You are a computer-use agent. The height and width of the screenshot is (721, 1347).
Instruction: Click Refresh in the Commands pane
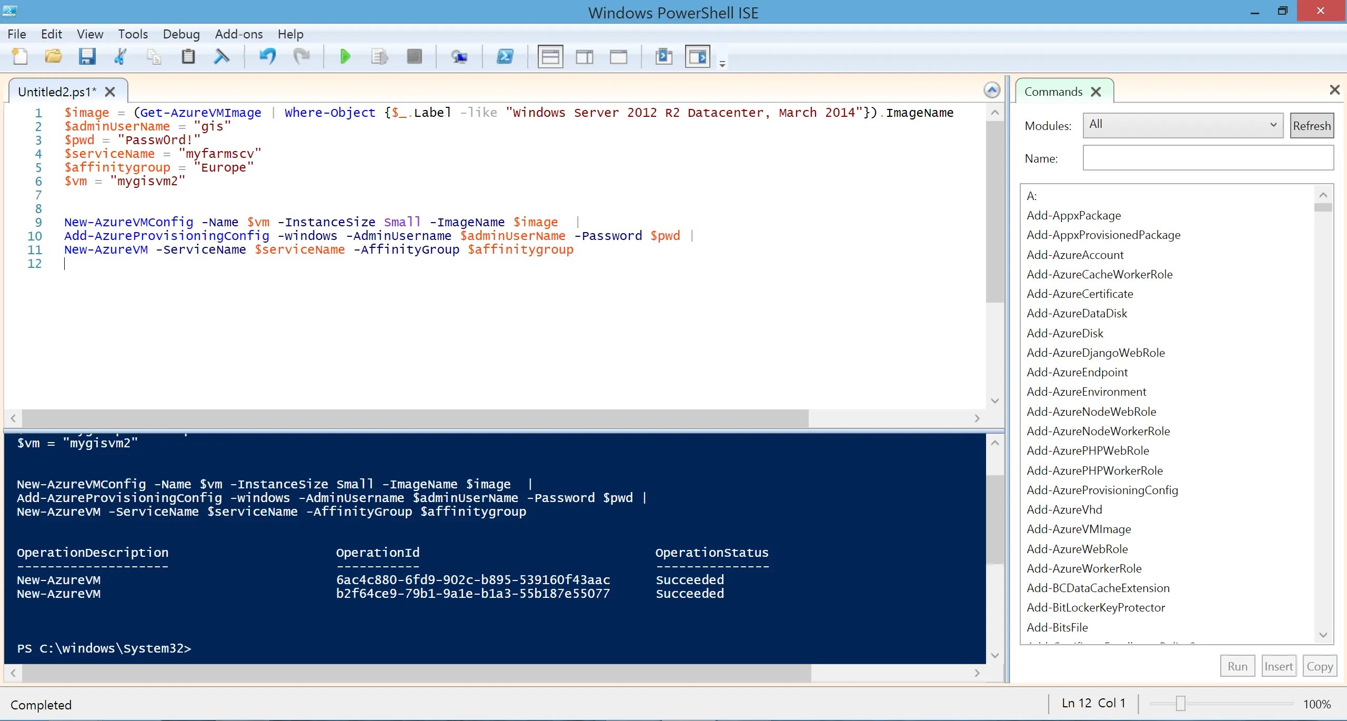pyautogui.click(x=1312, y=126)
